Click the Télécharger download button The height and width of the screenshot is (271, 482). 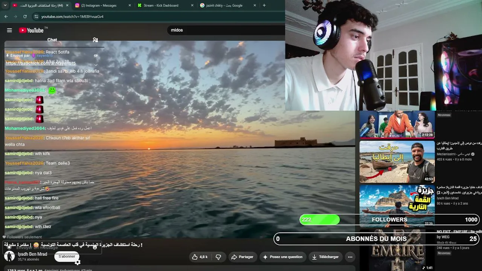(x=325, y=257)
